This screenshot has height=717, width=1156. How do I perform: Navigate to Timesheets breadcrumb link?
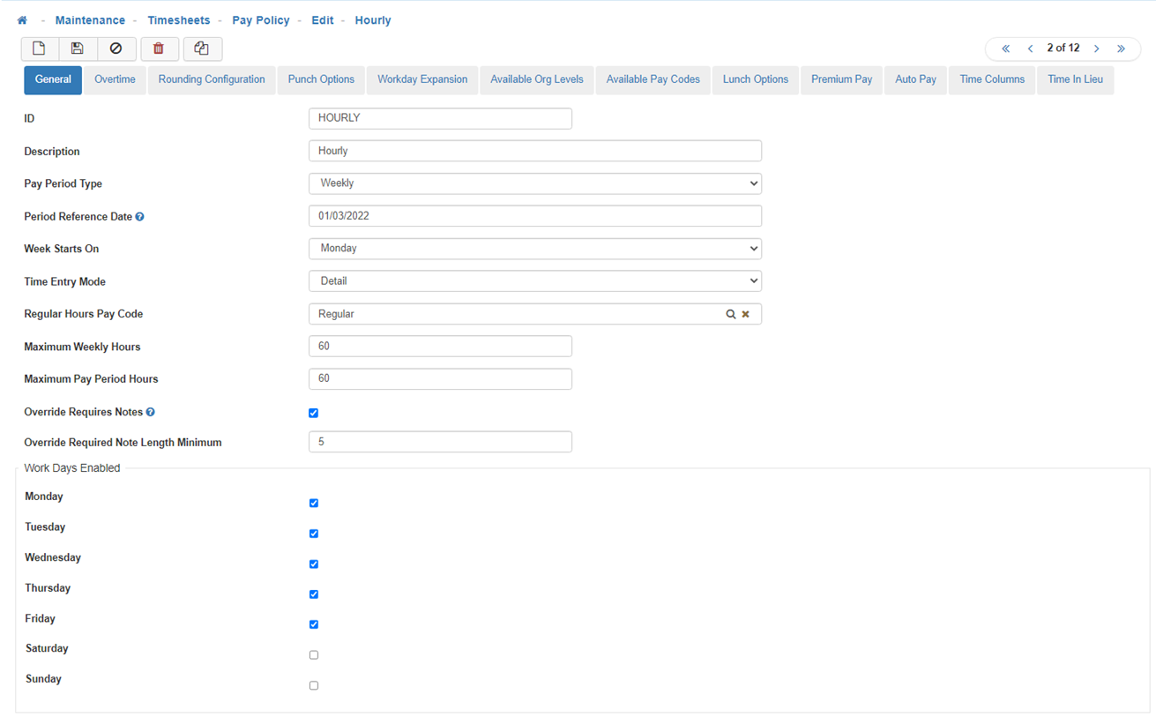(x=178, y=20)
